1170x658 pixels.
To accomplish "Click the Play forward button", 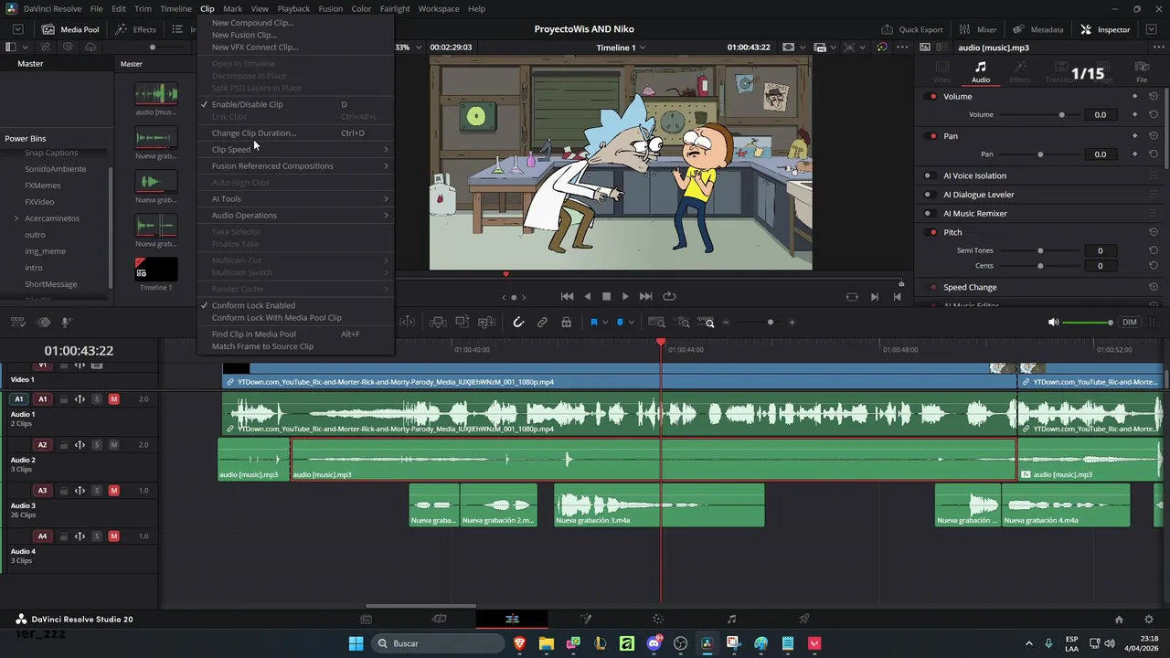I will [625, 296].
